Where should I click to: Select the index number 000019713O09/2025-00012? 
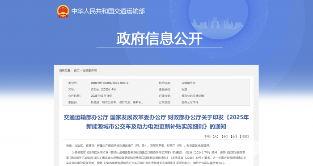(x=110, y=83)
